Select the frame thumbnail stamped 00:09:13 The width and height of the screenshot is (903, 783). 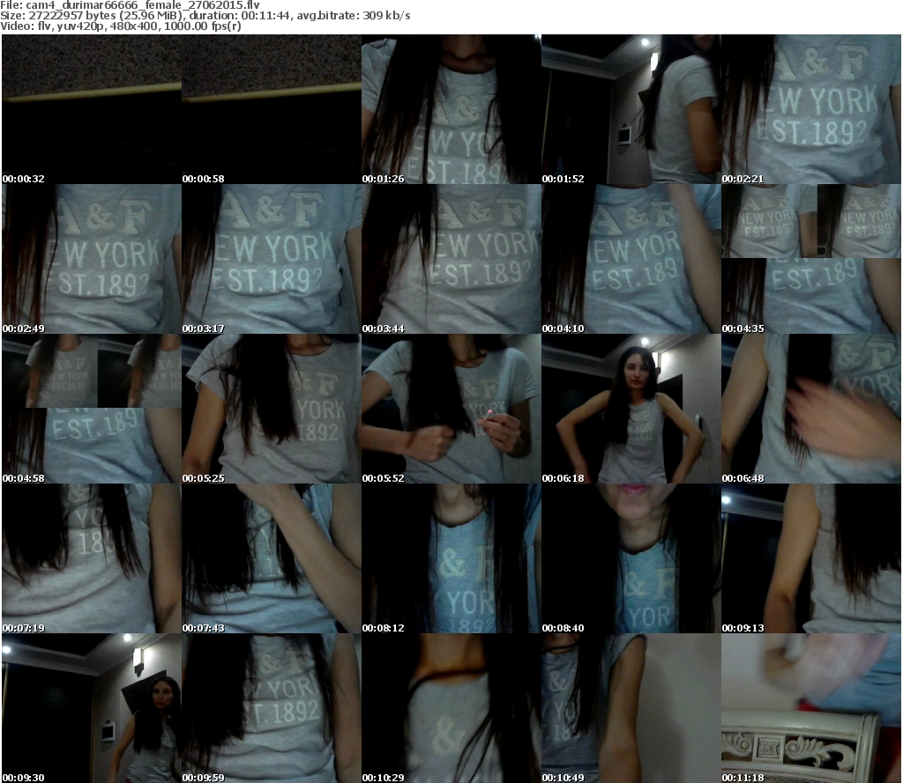811,558
